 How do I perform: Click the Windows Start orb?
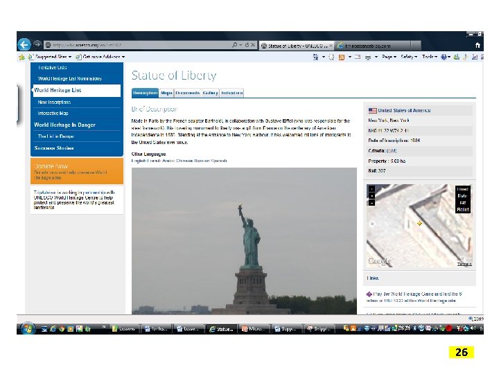[x=28, y=328]
